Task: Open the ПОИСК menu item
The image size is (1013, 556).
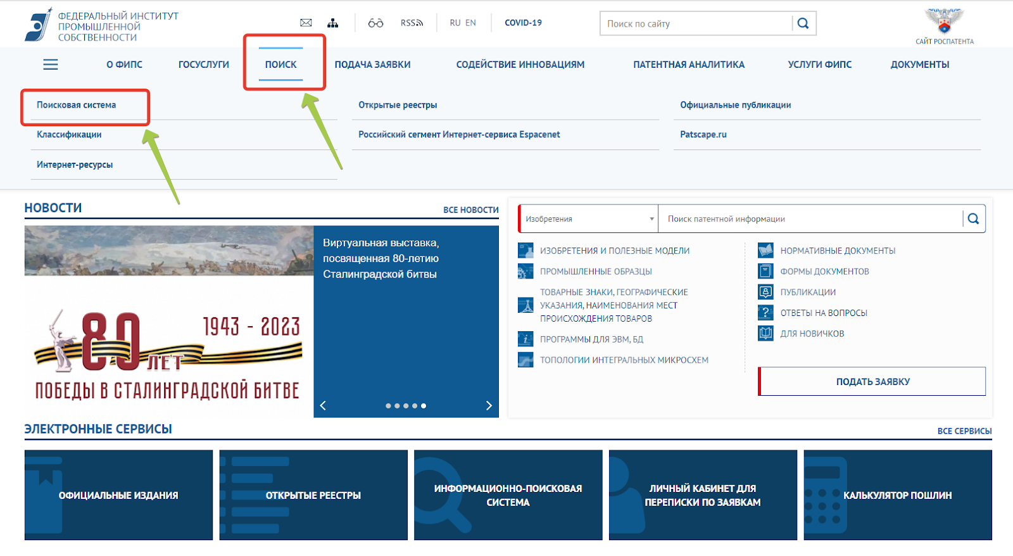Action: [281, 65]
